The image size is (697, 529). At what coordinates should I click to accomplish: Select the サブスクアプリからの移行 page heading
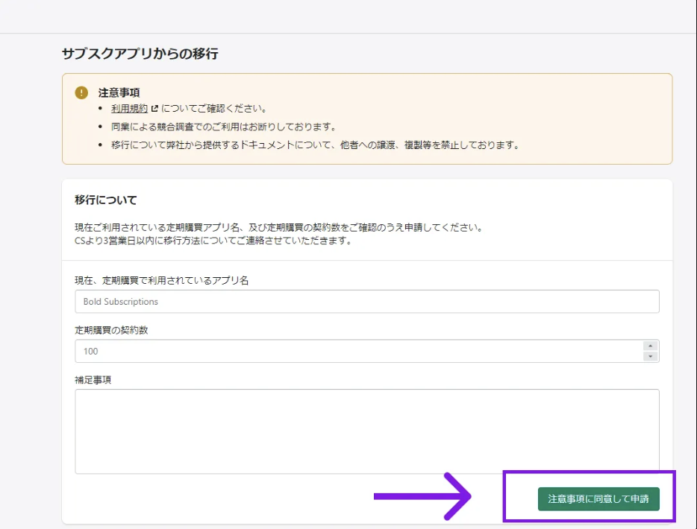[x=140, y=54]
